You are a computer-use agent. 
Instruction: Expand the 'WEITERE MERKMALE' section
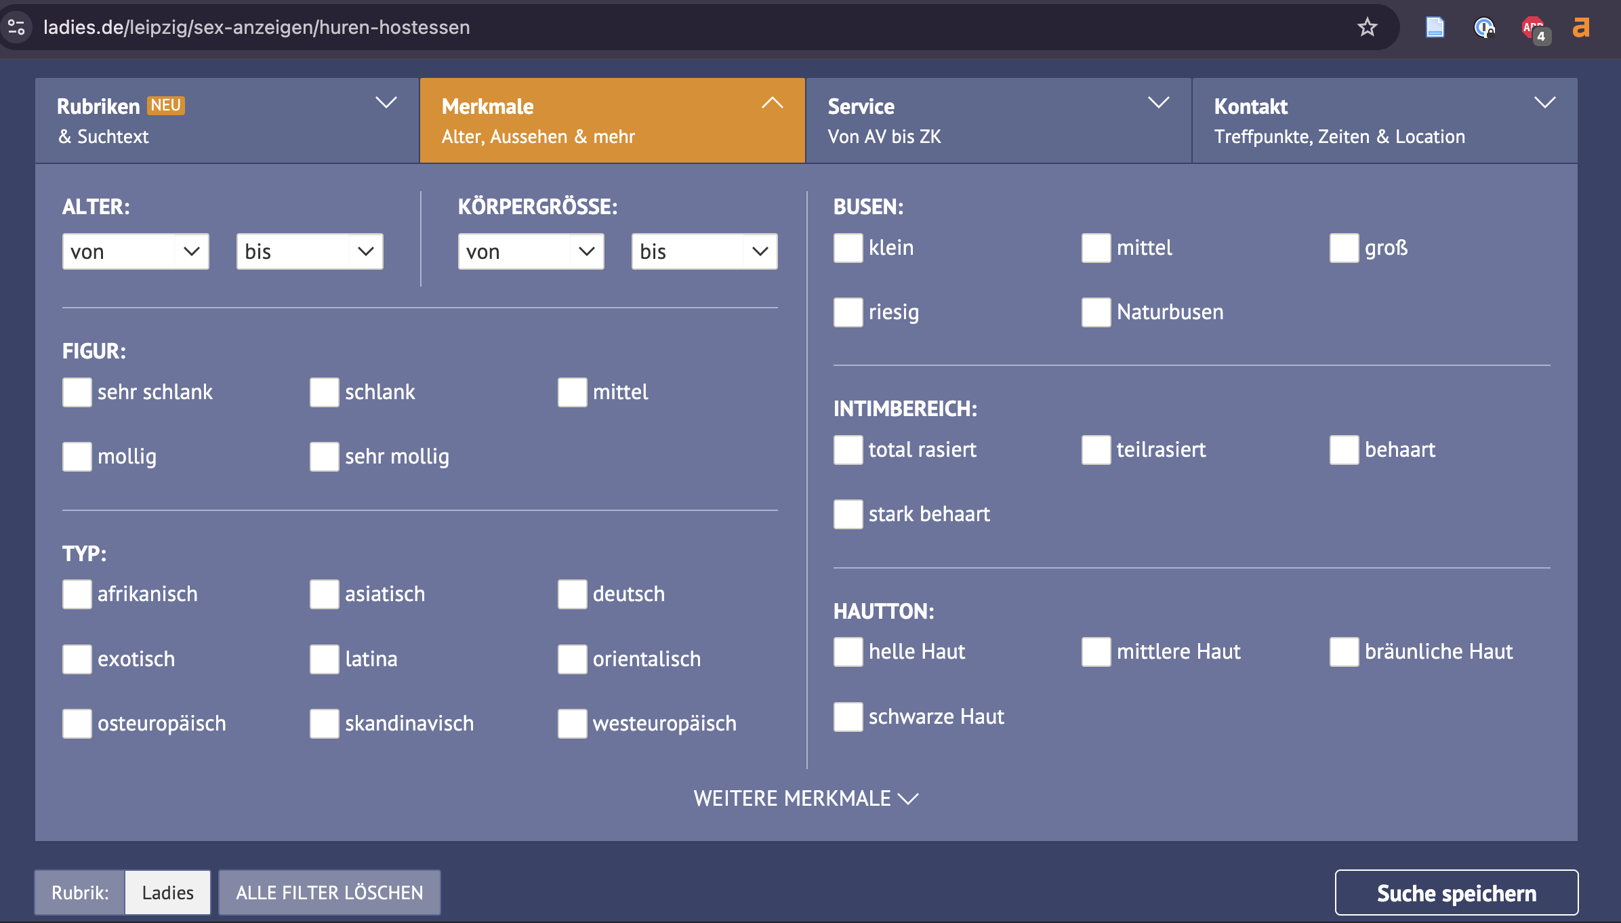(806, 798)
